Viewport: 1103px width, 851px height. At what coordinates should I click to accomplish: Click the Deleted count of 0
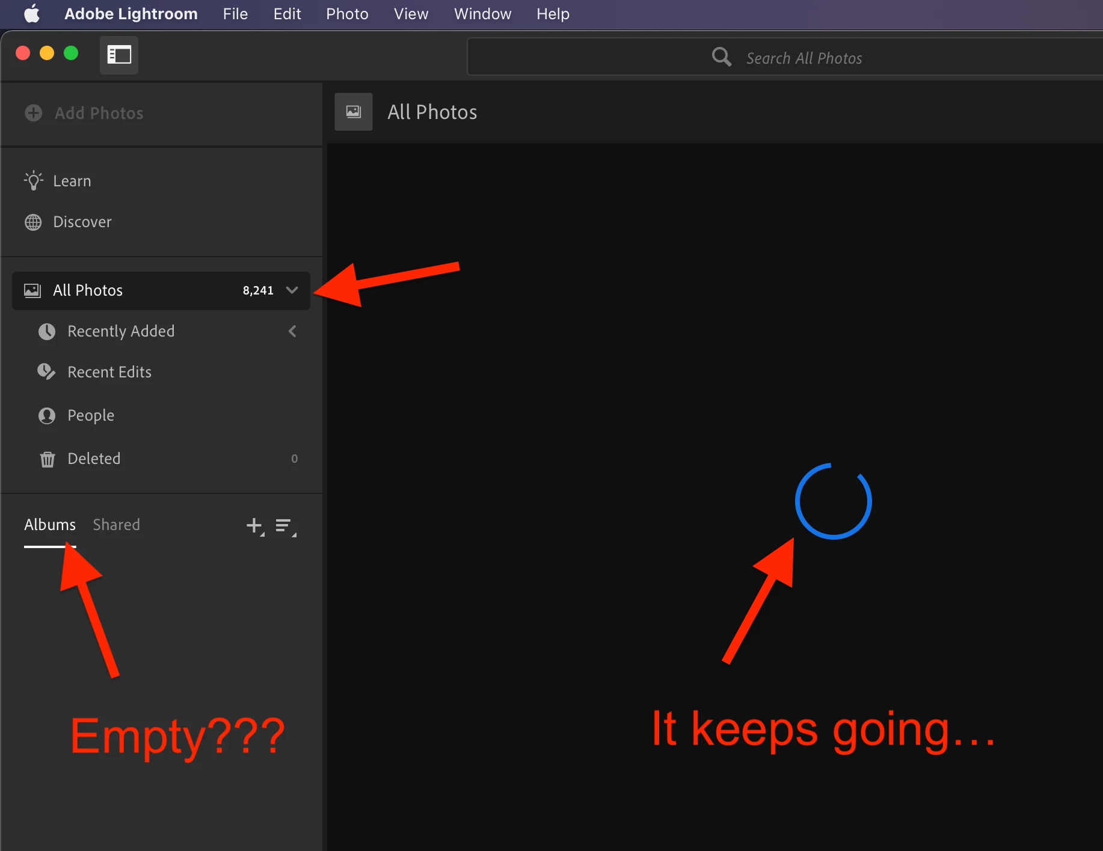click(295, 459)
